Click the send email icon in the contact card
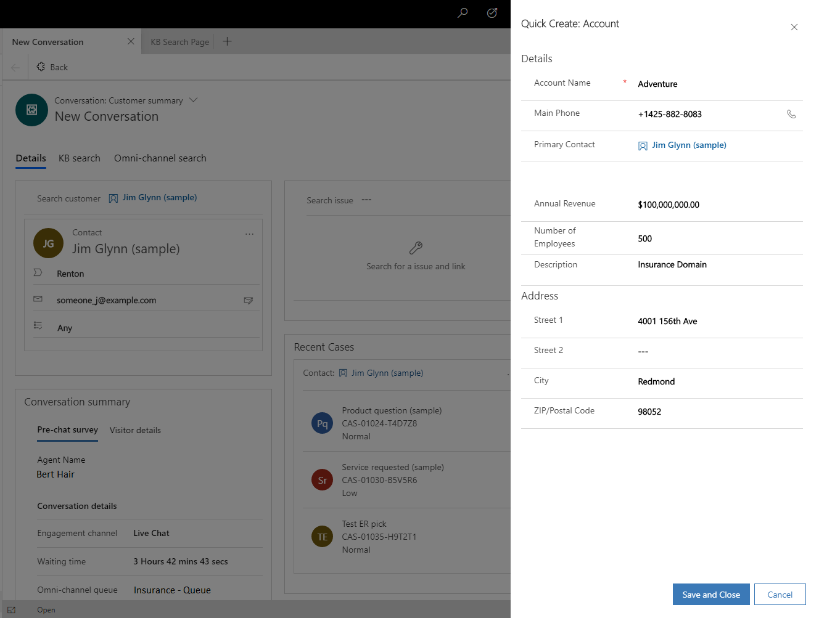The image size is (819, 618). coord(249,301)
